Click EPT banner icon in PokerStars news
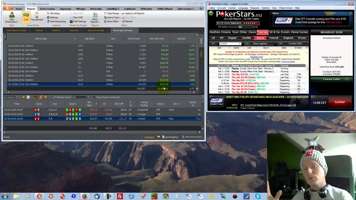 point(284,21)
